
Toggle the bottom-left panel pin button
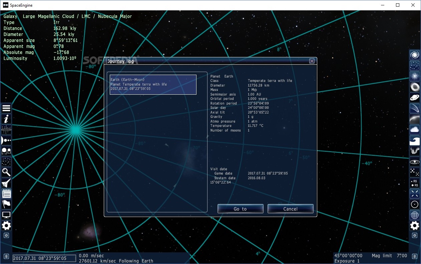6,257
